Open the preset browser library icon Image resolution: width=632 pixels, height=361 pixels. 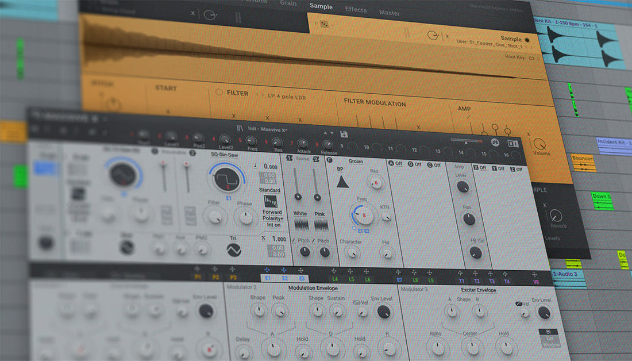240,128
